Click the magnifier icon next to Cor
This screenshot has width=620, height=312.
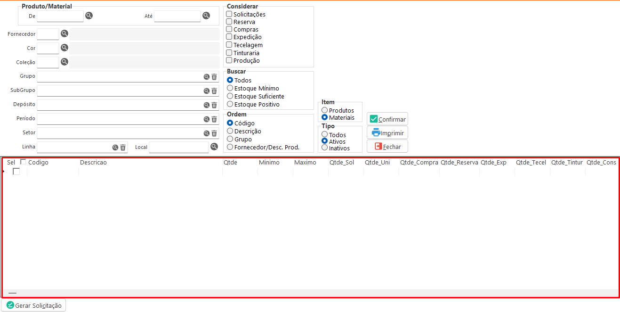click(x=64, y=48)
